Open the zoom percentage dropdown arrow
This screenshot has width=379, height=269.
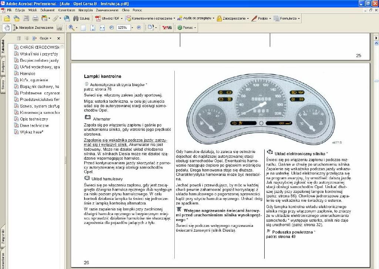click(132, 28)
